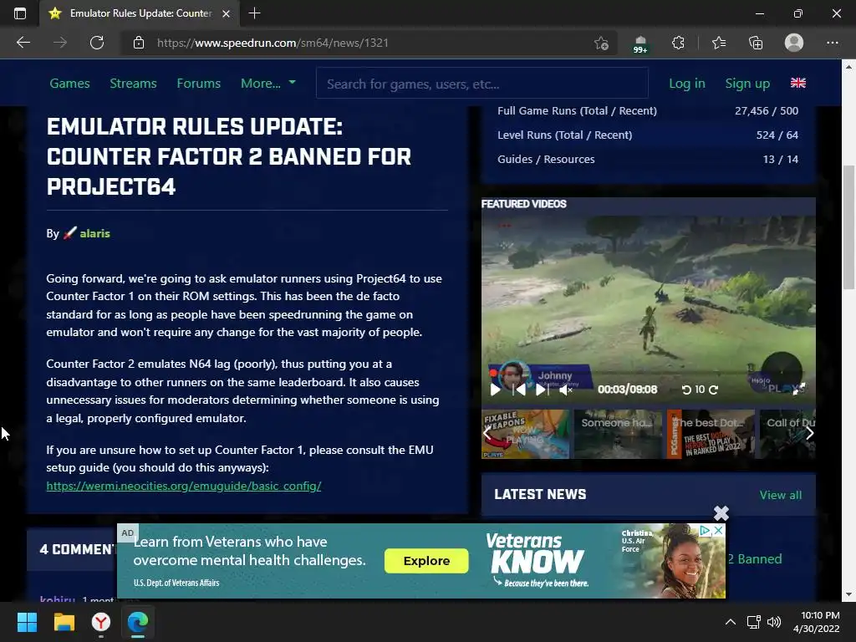
Task: Open network status in system tray
Action: pos(754,622)
